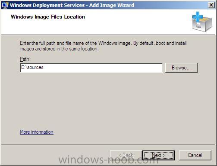Open the More information link
The width and height of the screenshot is (217, 166).
(x=37, y=132)
